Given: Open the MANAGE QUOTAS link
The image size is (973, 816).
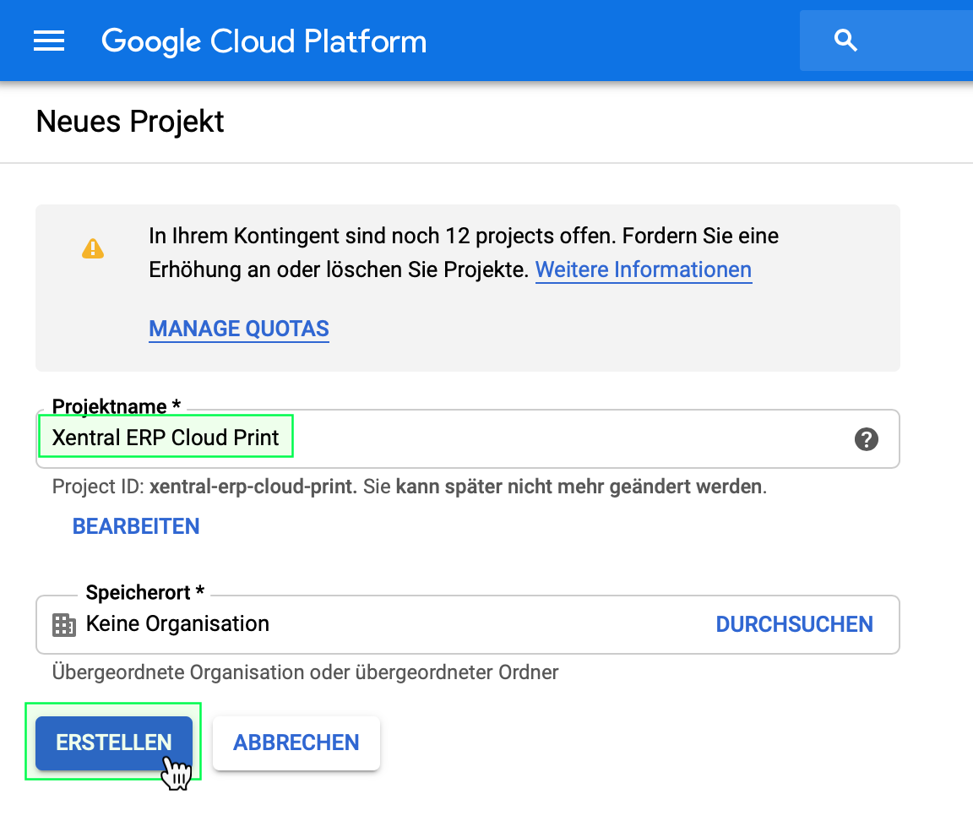Looking at the screenshot, I should tap(239, 329).
